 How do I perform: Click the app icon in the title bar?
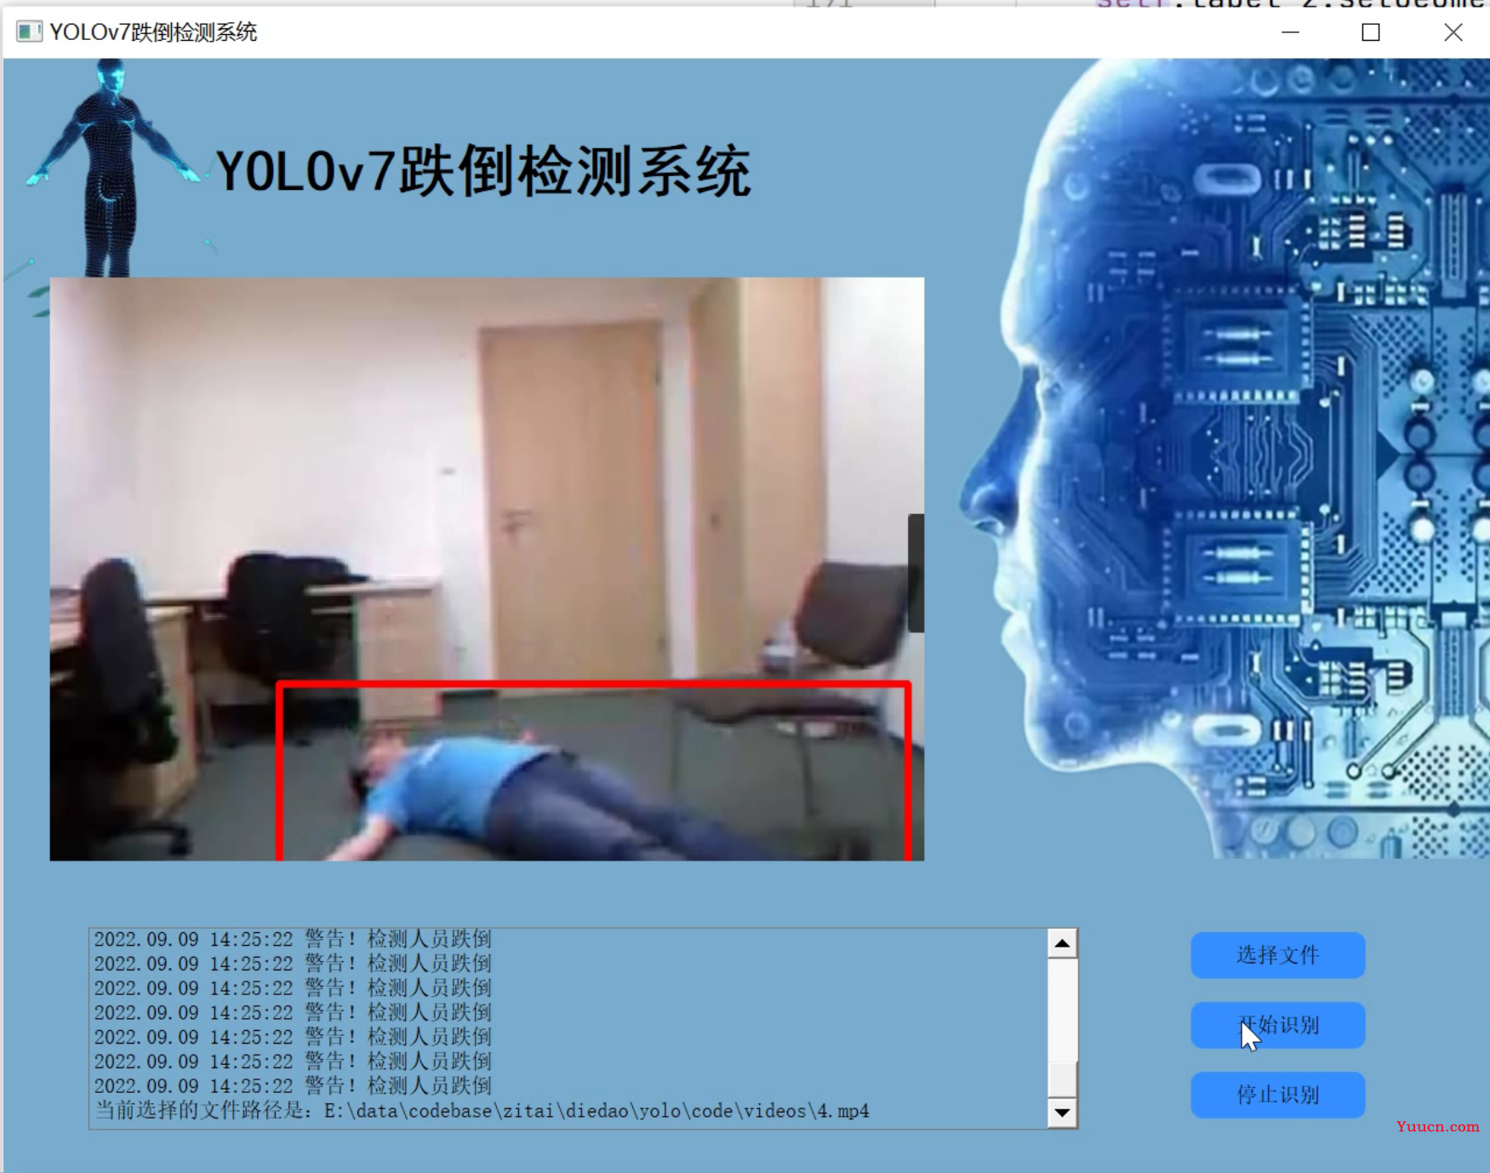click(x=29, y=32)
